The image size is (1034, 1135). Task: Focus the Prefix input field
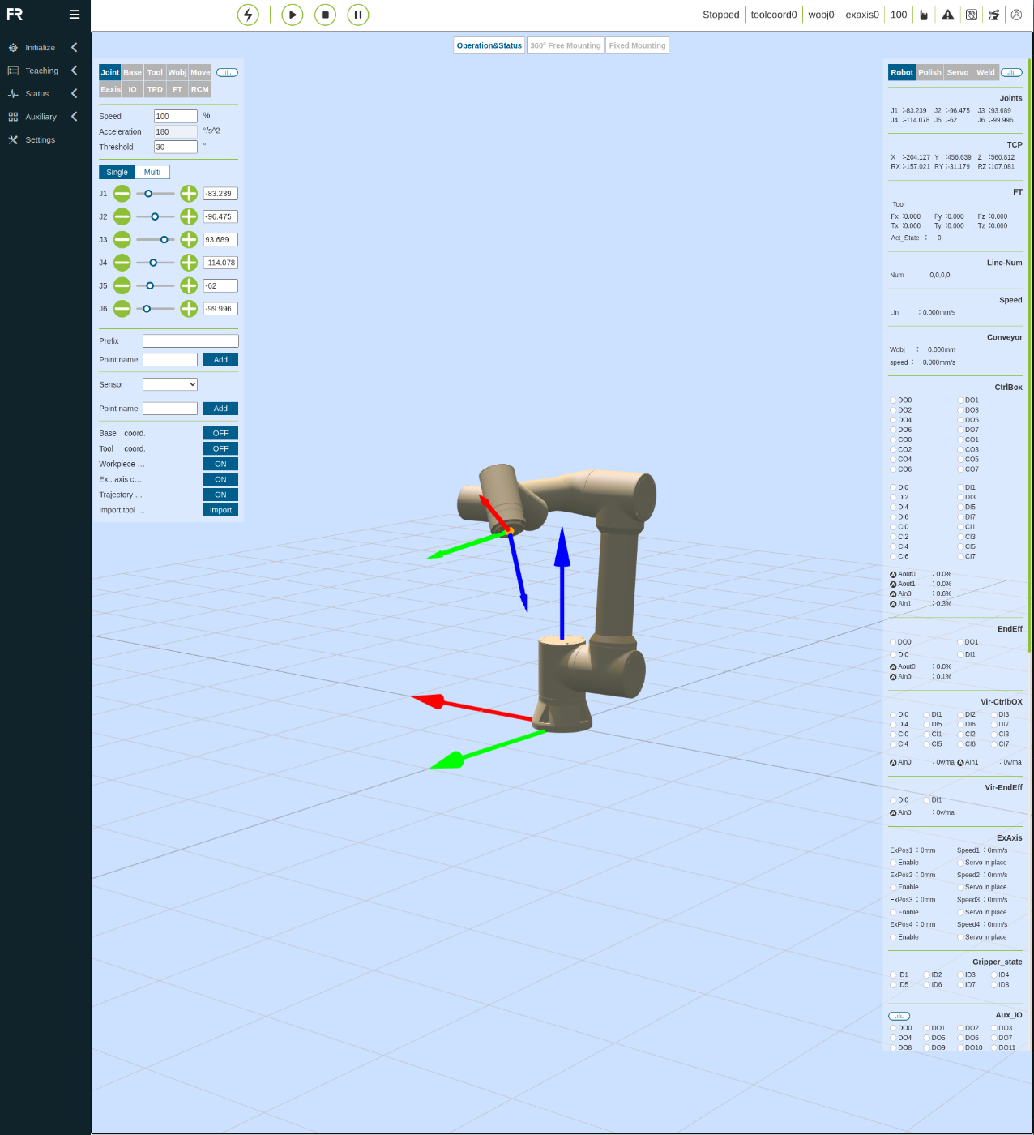coord(191,341)
